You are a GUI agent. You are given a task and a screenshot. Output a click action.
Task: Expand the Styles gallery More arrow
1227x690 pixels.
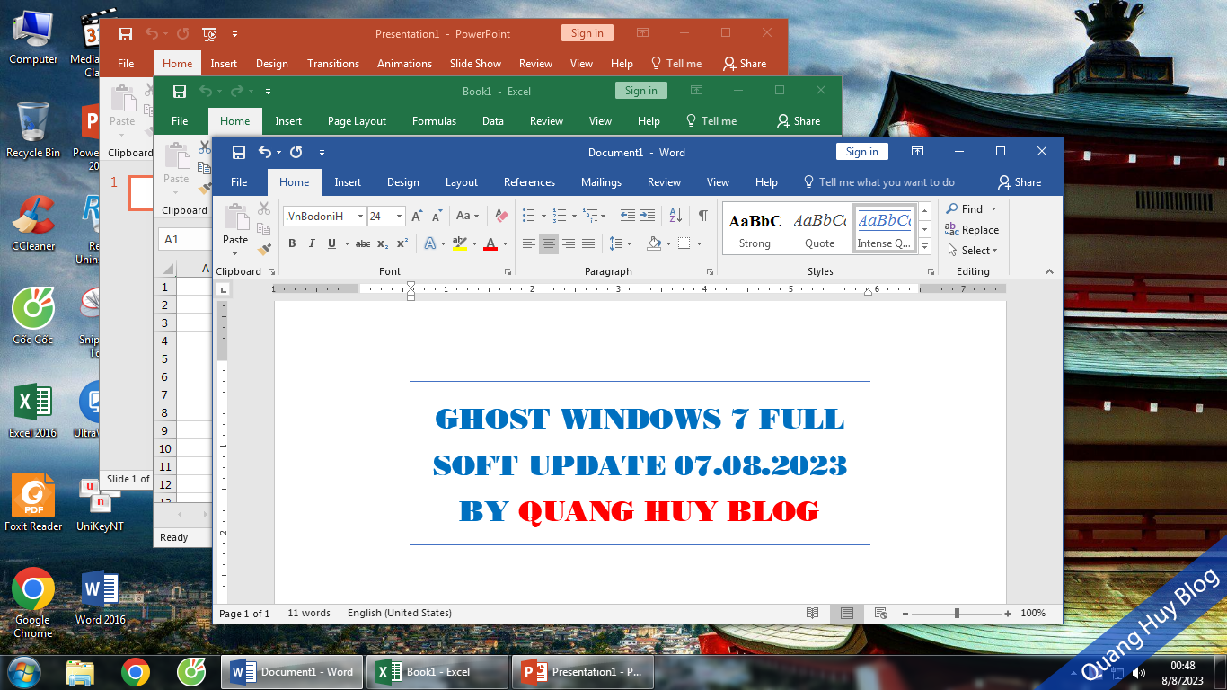point(925,246)
